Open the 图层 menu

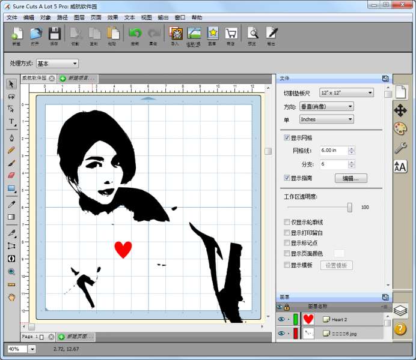(79, 17)
